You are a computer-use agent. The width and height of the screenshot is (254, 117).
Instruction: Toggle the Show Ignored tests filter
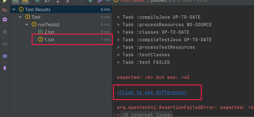(25, 1)
